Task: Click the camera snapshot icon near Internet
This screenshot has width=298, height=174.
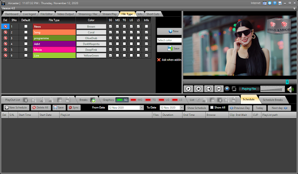Action: (264, 3)
